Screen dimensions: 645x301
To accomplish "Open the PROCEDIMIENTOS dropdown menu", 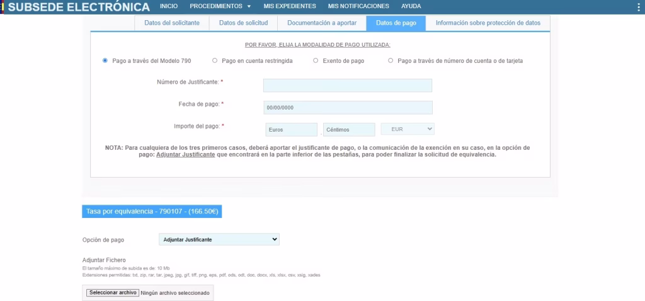I will [x=220, y=6].
